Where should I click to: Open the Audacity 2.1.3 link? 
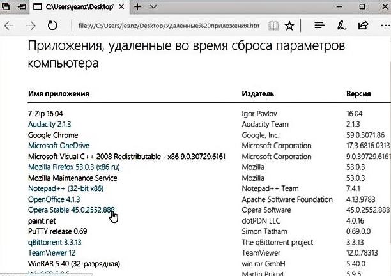click(x=49, y=124)
